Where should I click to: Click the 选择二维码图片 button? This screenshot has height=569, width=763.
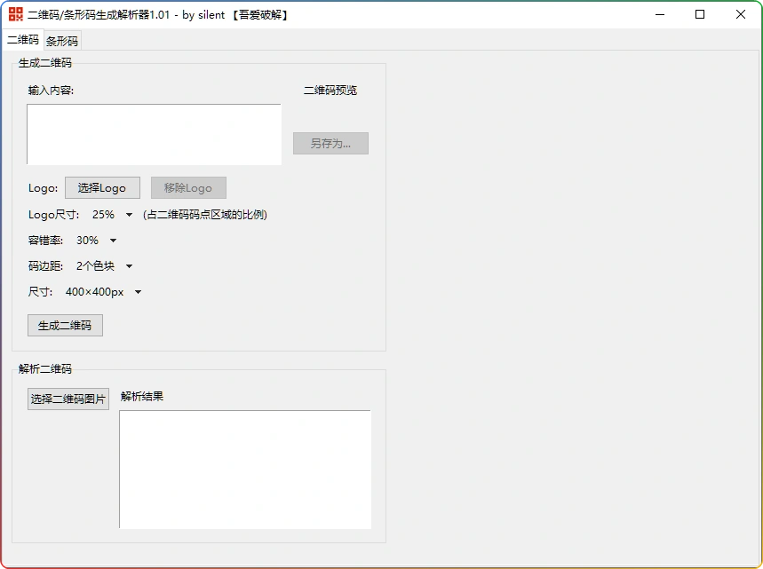(68, 398)
